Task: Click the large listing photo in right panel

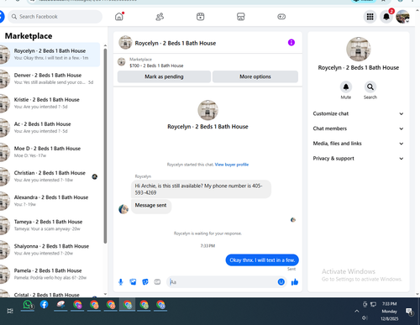Action: (359, 49)
